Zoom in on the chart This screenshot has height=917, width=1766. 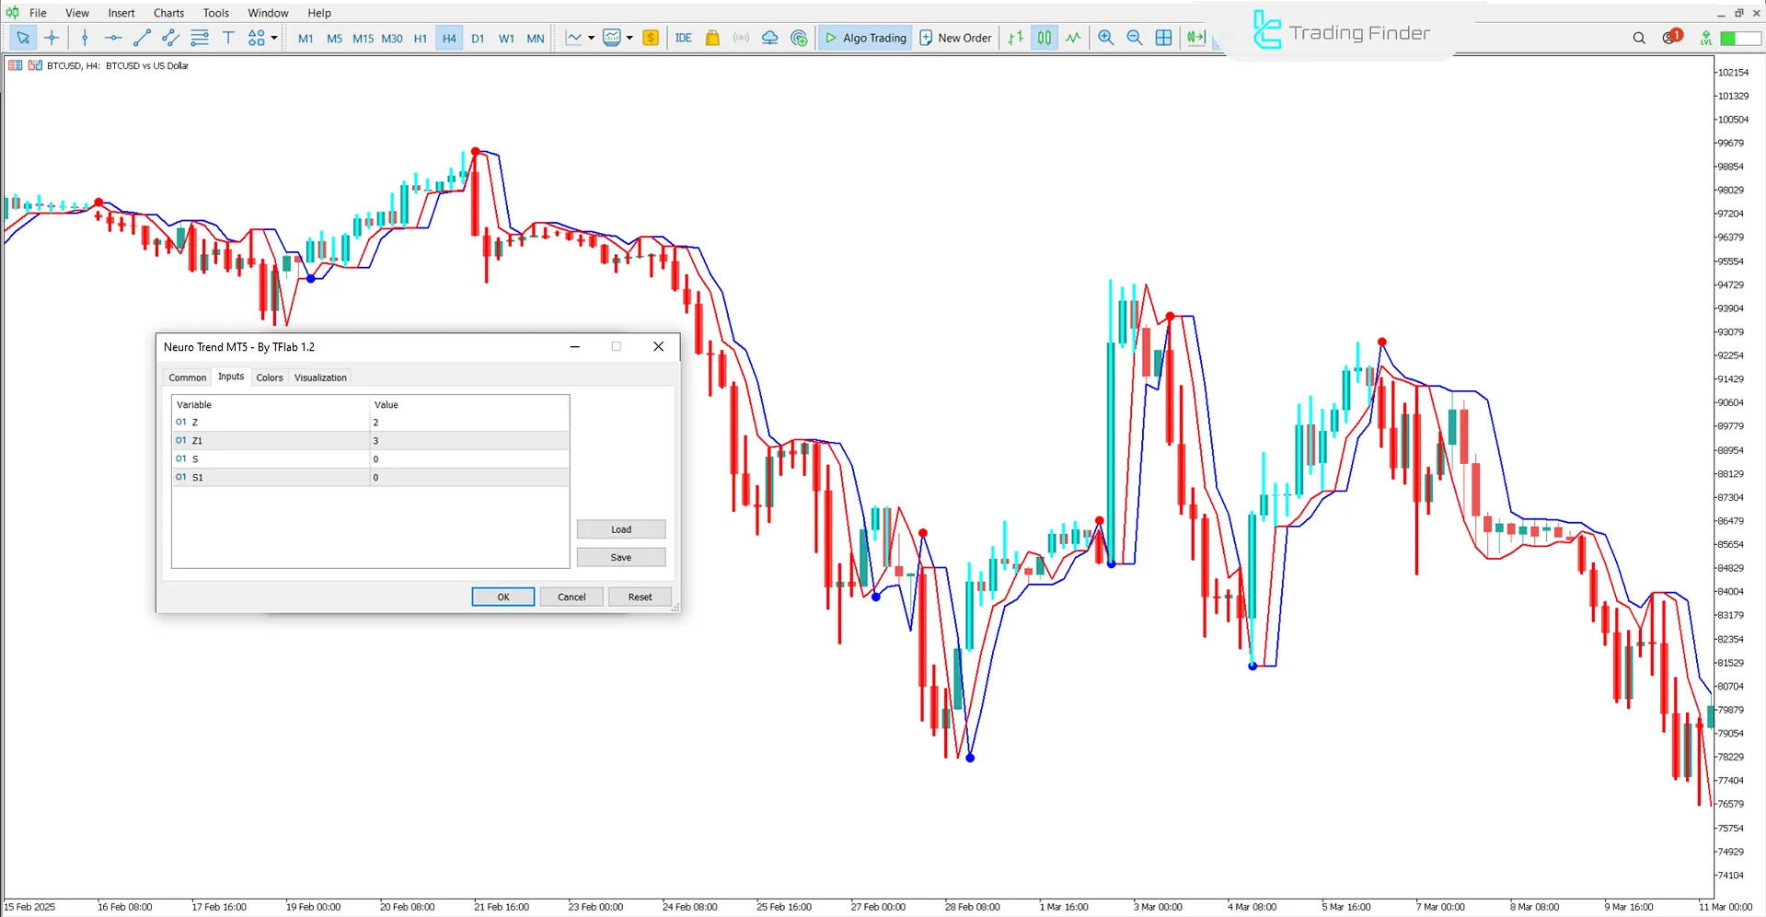1106,38
